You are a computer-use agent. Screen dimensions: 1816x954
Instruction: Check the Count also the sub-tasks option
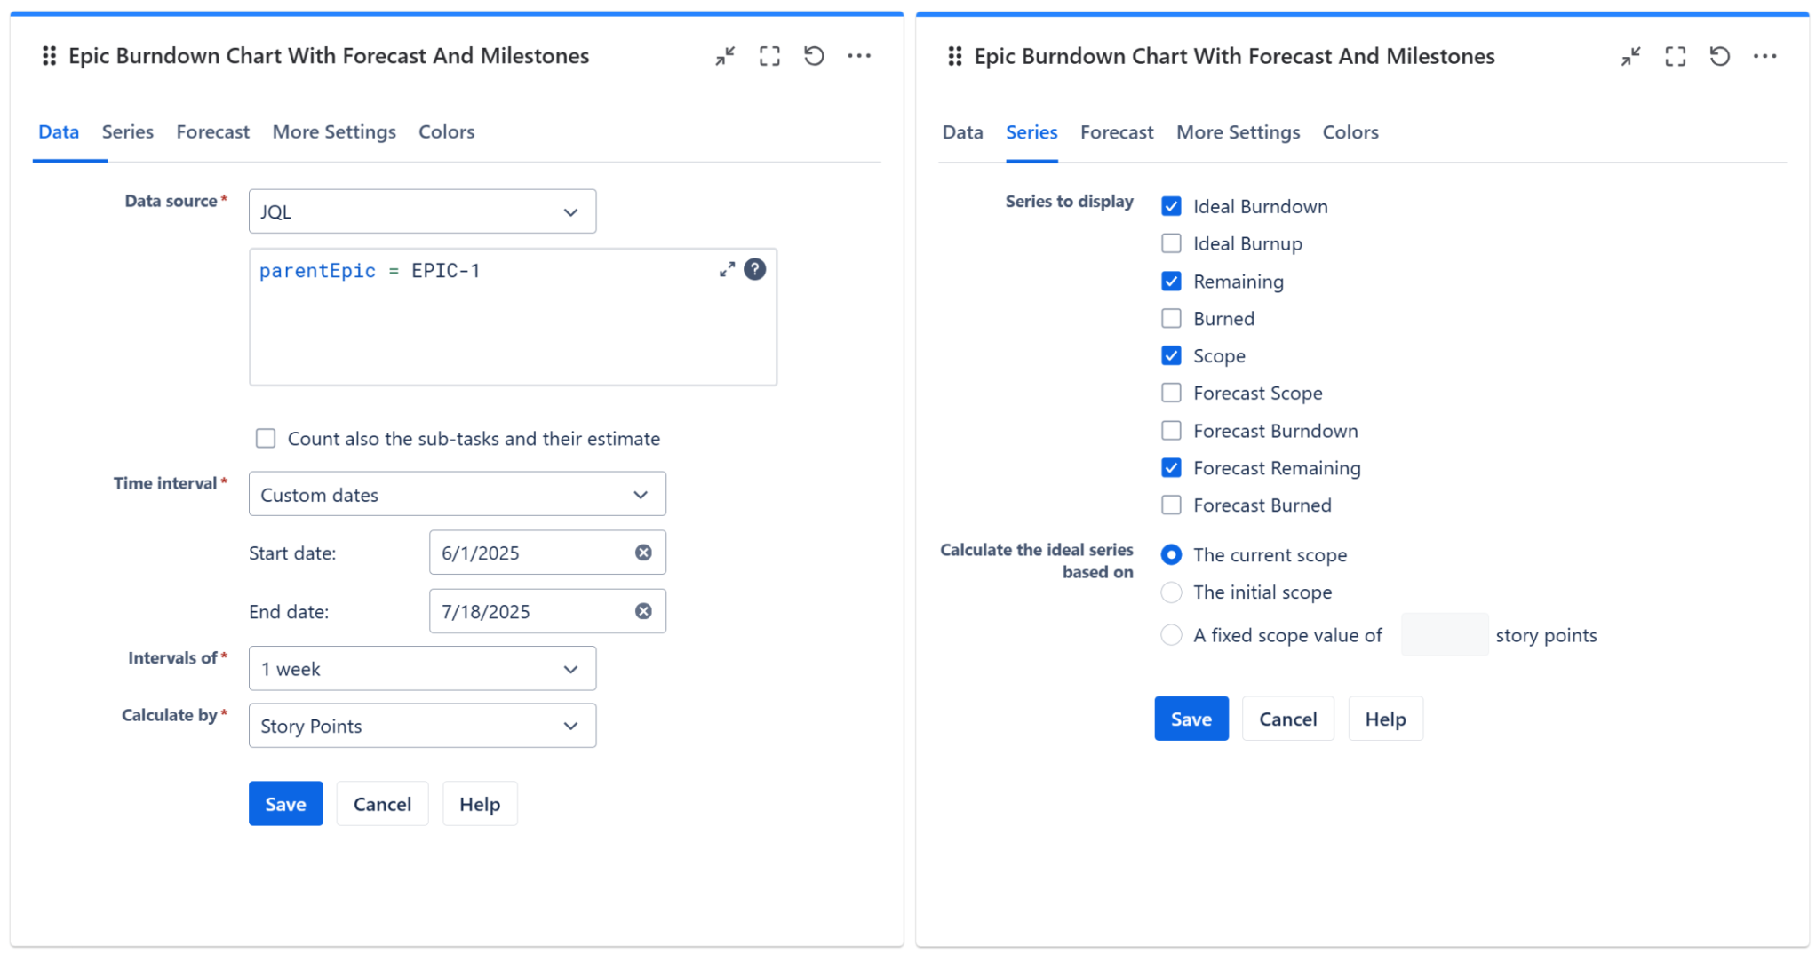[266, 438]
